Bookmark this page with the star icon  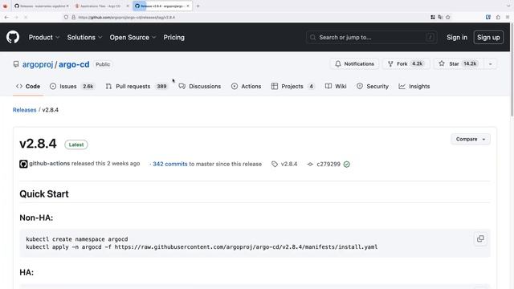click(448, 17)
